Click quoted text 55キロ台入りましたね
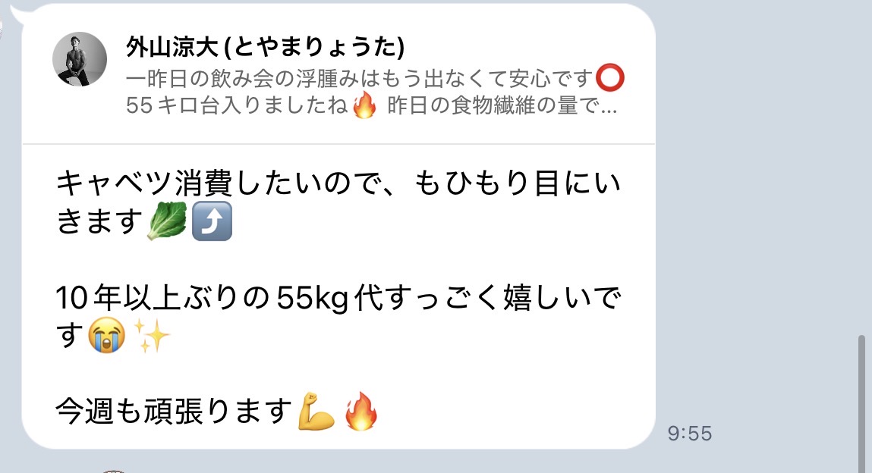This screenshot has height=473, width=872. tap(237, 105)
